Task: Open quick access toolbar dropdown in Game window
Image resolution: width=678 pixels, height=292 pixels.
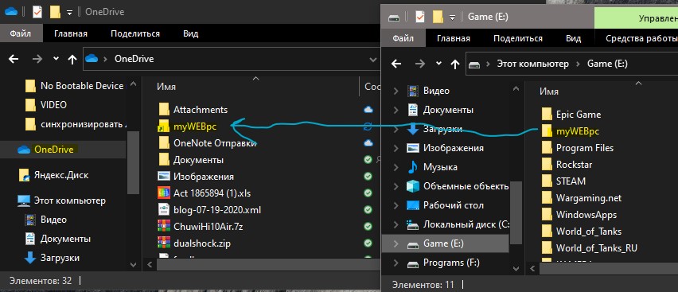Action: [x=452, y=18]
